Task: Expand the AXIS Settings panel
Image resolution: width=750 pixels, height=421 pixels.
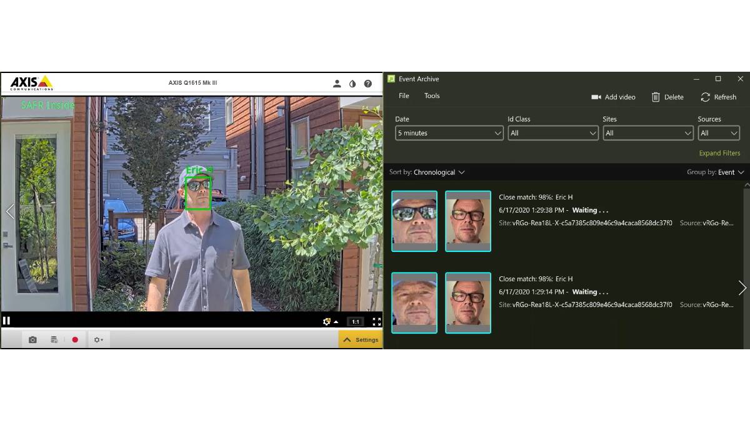Action: (361, 339)
